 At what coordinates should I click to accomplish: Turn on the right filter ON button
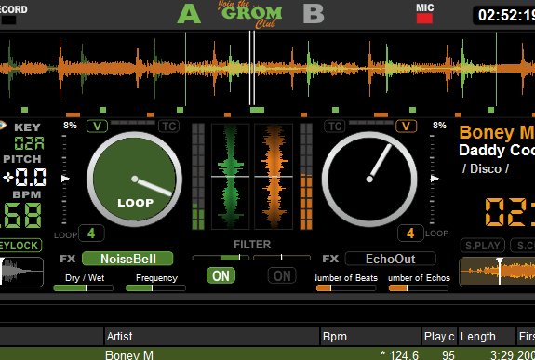pos(282,275)
